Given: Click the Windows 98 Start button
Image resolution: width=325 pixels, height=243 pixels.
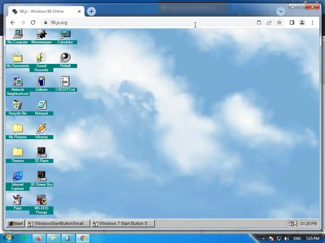Looking at the screenshot, I should point(16,224).
